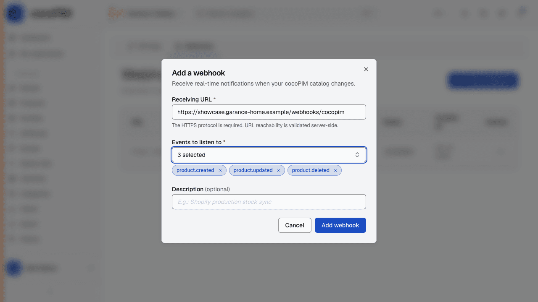The image size is (538, 302).
Task: Click the product.created chip label
Action: (x=195, y=170)
